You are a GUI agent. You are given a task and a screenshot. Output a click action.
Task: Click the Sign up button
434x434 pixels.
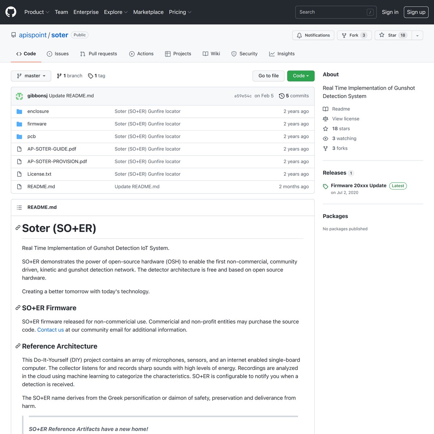416,12
